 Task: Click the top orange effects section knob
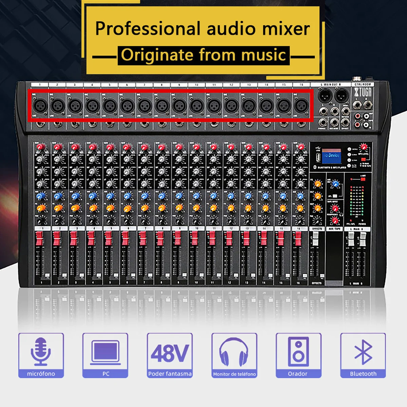[x=317, y=184]
